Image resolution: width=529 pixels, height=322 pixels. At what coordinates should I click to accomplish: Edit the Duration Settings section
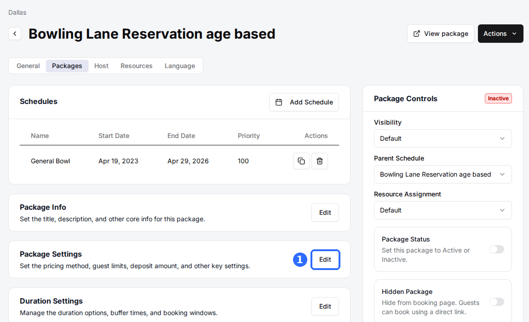[325, 306]
